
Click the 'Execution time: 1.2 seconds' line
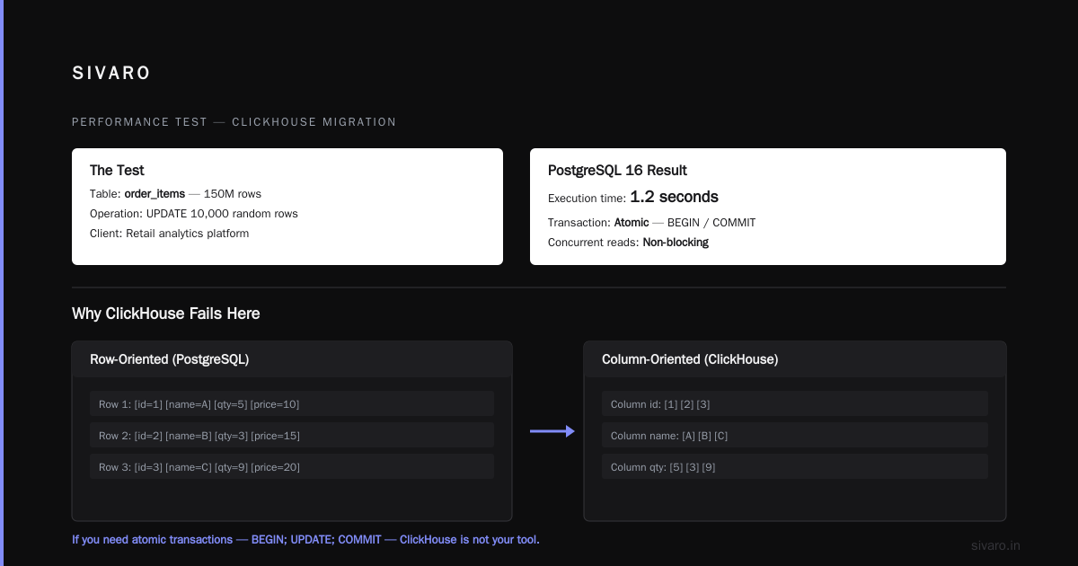(x=633, y=197)
